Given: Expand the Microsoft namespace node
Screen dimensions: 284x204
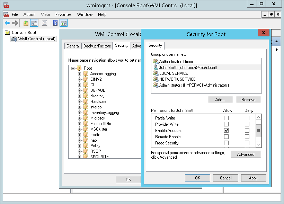Looking at the screenshot, I should tap(80, 118).
